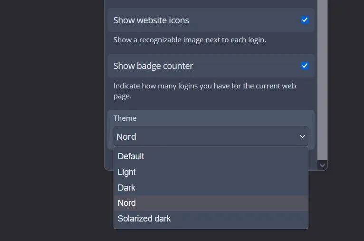Switch to the Solarized dark theme
The image size is (364, 241).
[x=144, y=219]
